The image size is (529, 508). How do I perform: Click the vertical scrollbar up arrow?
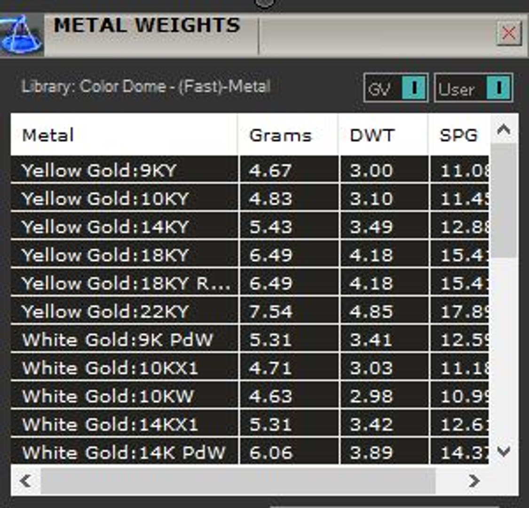click(504, 129)
